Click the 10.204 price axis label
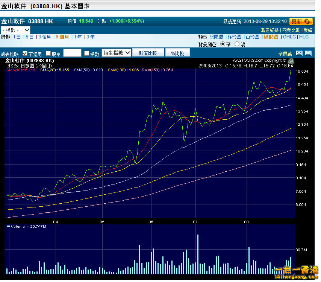The width and height of the screenshot is (321, 282). pos(302,151)
